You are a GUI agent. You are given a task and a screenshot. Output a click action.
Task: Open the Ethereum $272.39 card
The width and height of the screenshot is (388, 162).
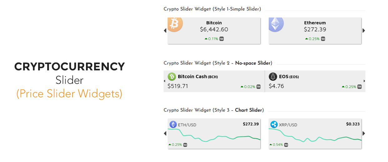click(x=315, y=31)
